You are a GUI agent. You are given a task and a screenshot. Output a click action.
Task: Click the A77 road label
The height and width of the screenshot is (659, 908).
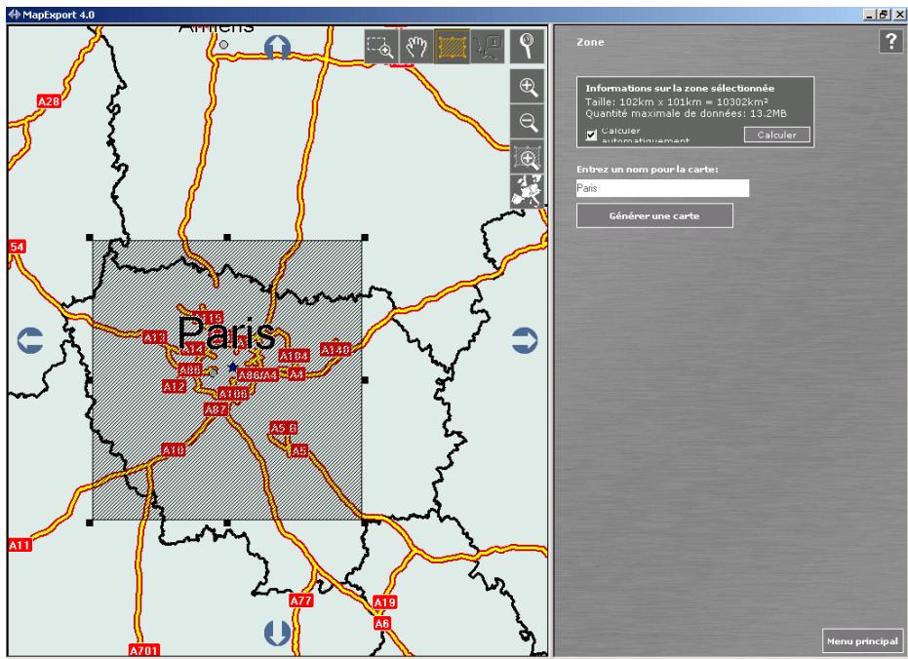pos(301,601)
